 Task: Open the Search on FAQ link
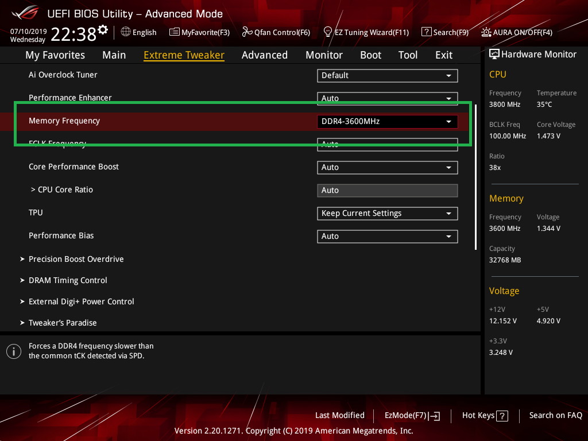556,416
